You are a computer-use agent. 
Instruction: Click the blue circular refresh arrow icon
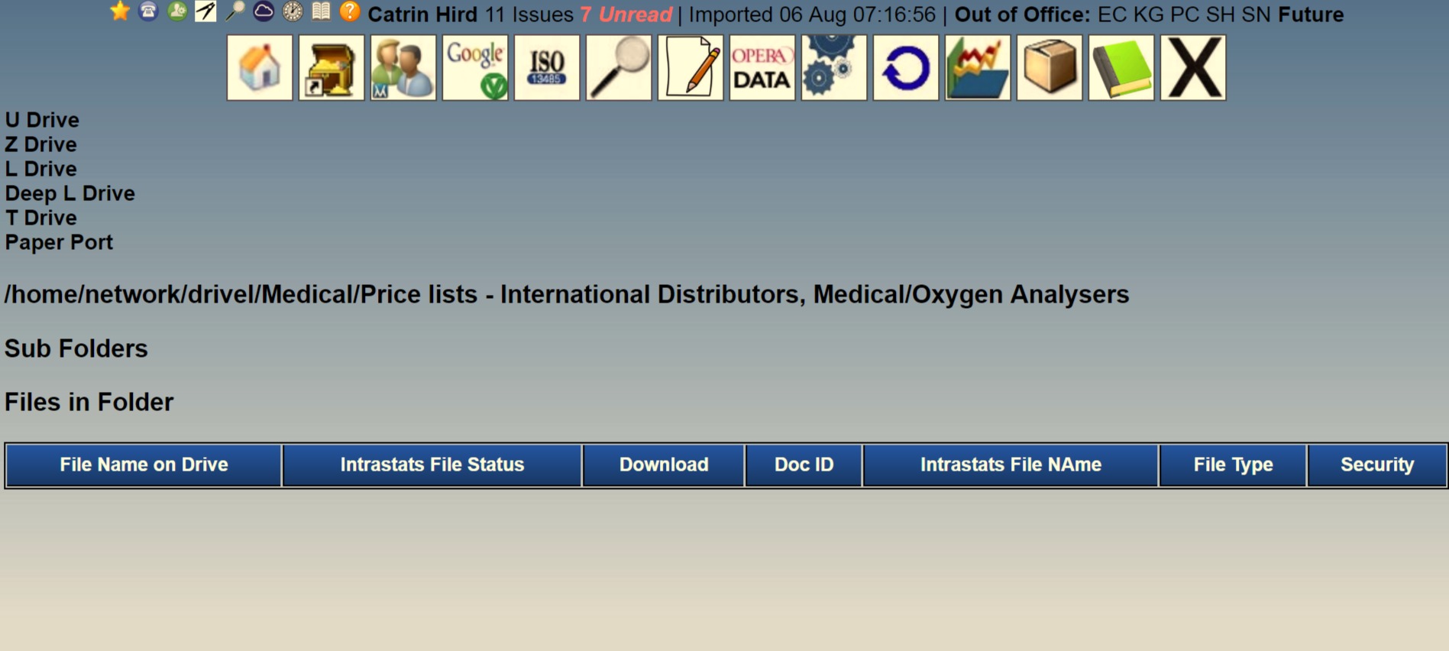[906, 68]
